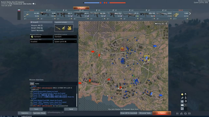Click the Army: 10 label on map

(x=159, y=24)
